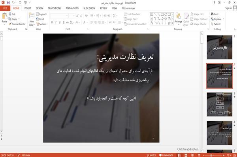Click the New Slide icon
This screenshot has width=237, height=157.
click(32, 16)
